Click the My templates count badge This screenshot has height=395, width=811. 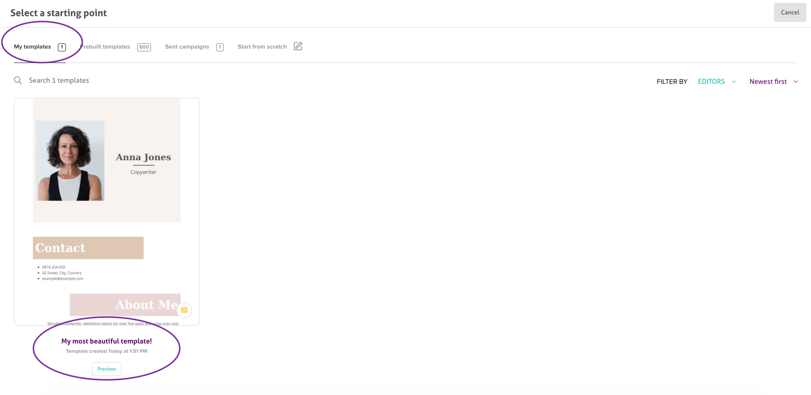click(62, 47)
